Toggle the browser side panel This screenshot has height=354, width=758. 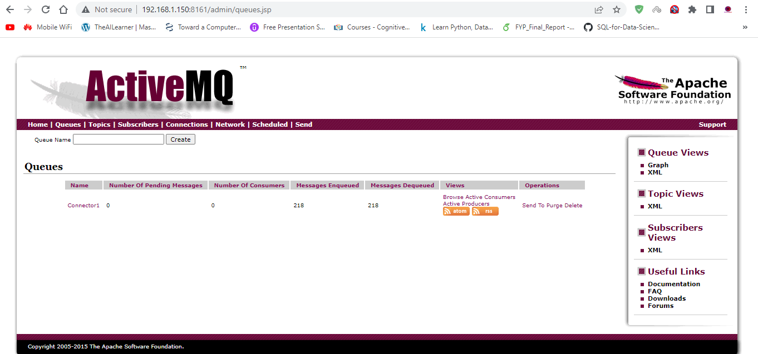pyautogui.click(x=710, y=9)
